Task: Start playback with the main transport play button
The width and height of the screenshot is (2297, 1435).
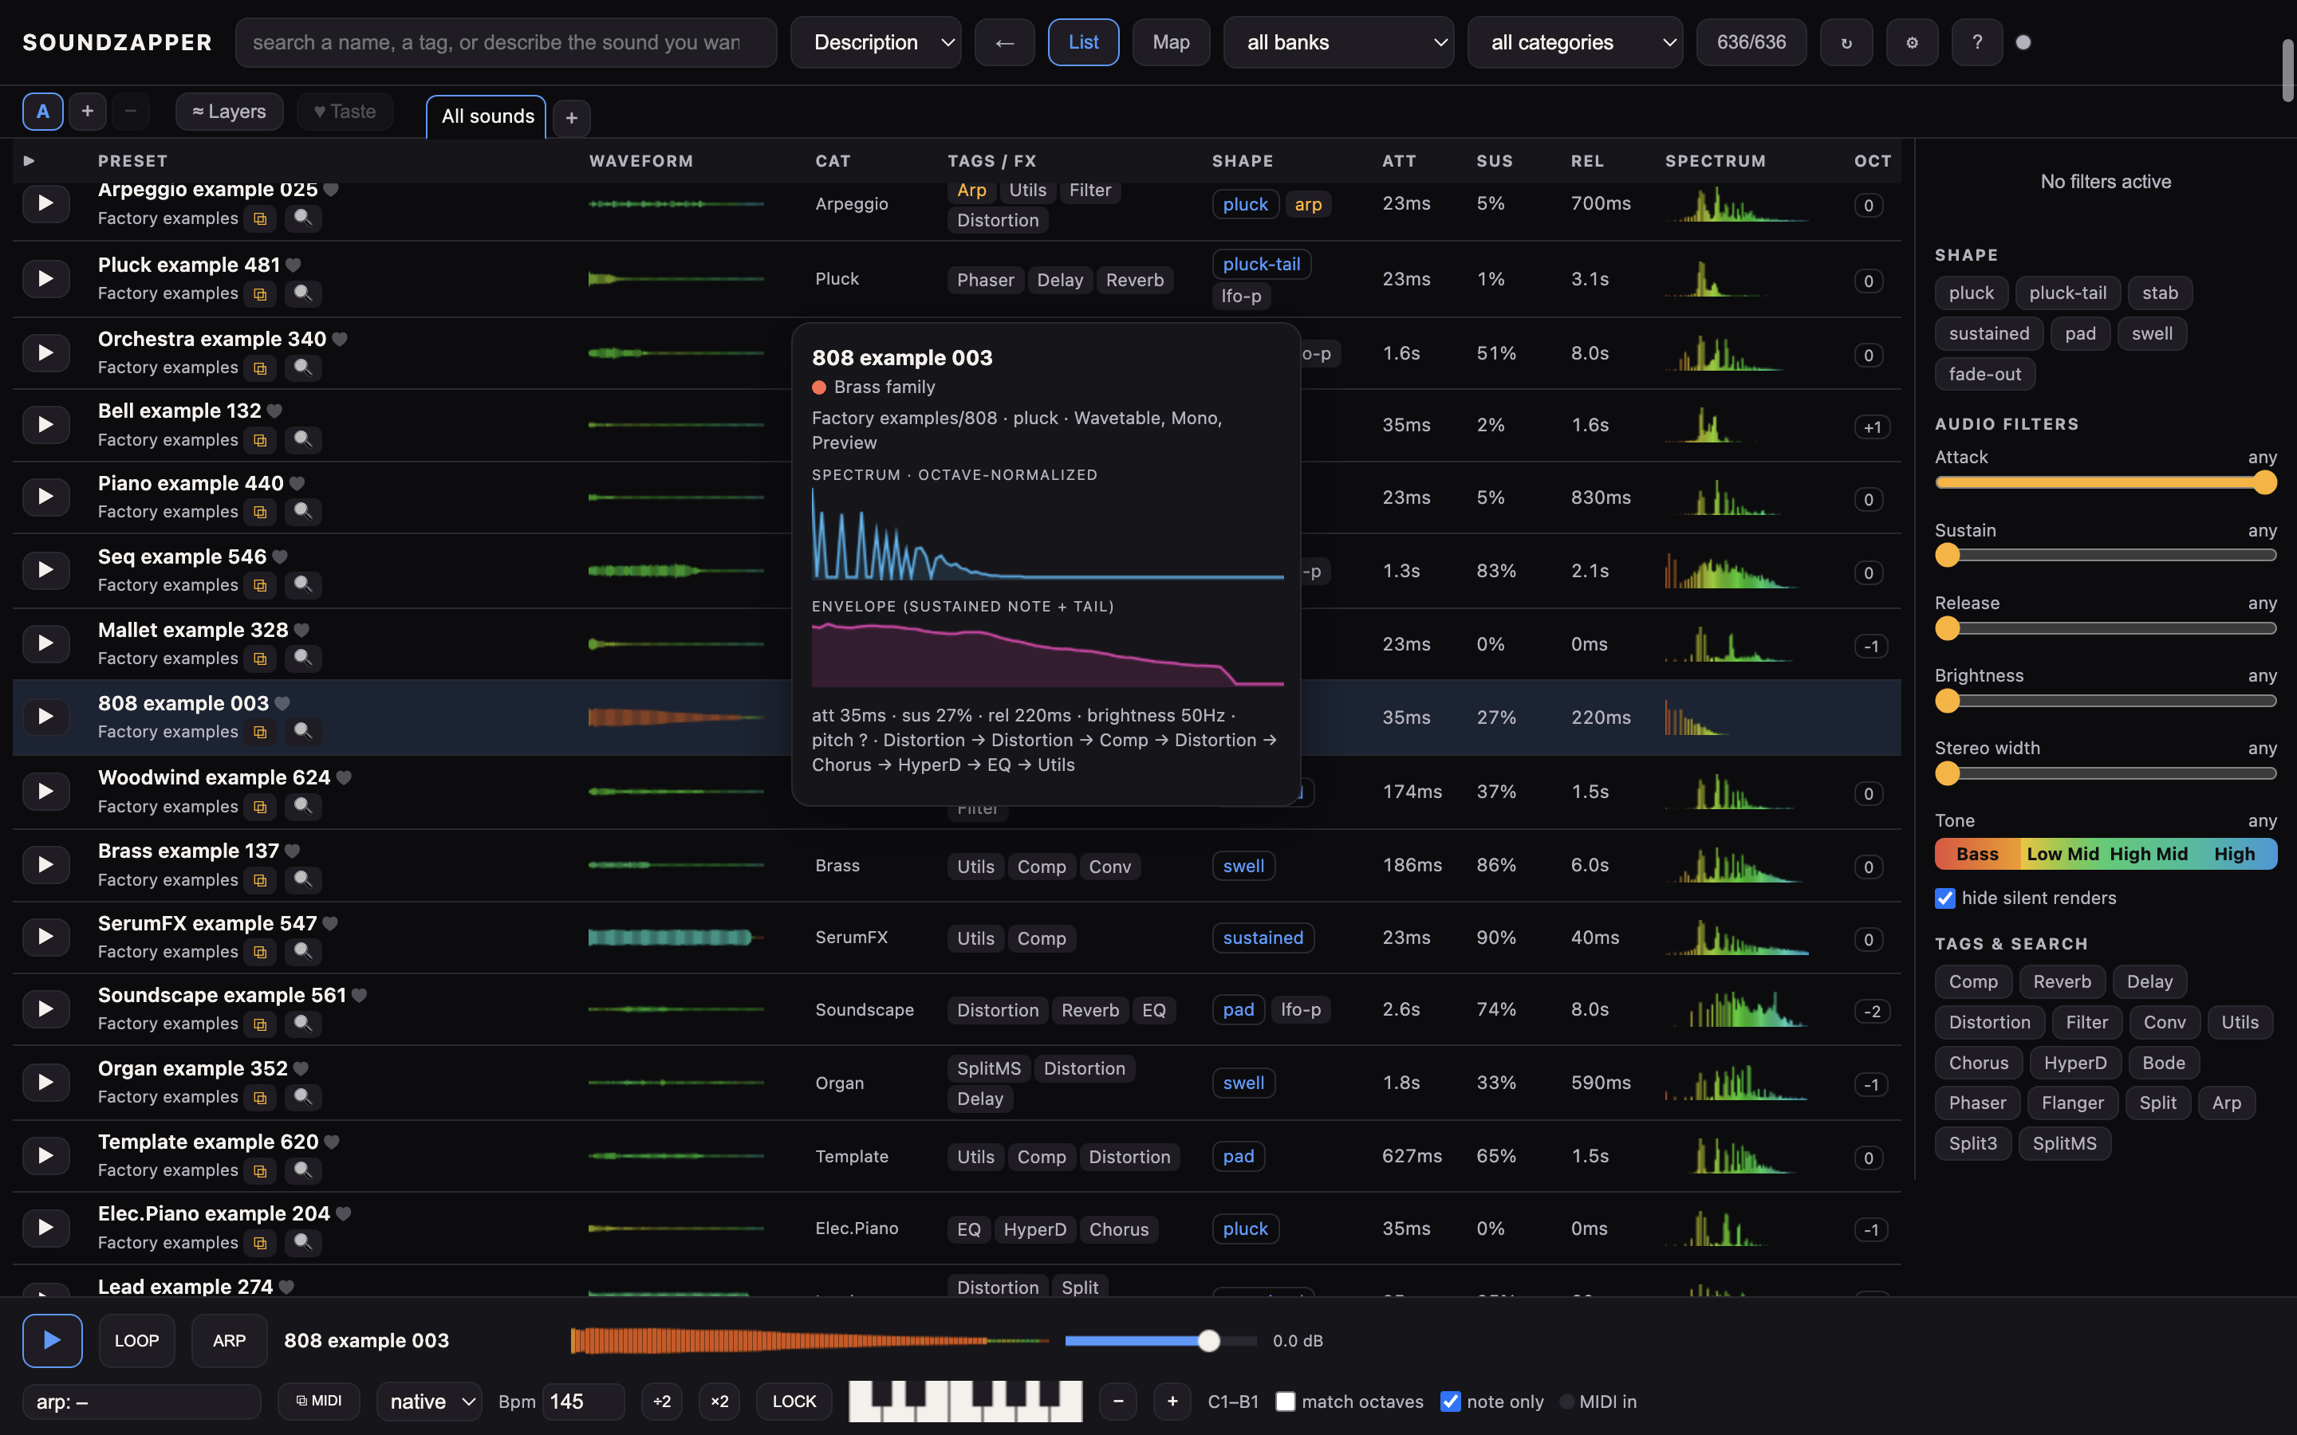Action: (52, 1340)
